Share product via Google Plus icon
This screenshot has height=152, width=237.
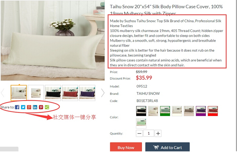(29, 107)
